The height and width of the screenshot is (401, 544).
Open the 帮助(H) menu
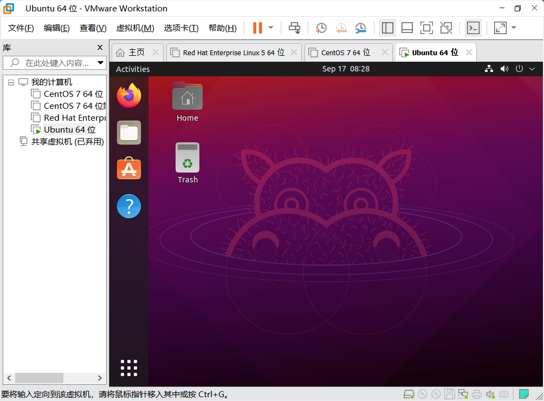pyautogui.click(x=222, y=28)
